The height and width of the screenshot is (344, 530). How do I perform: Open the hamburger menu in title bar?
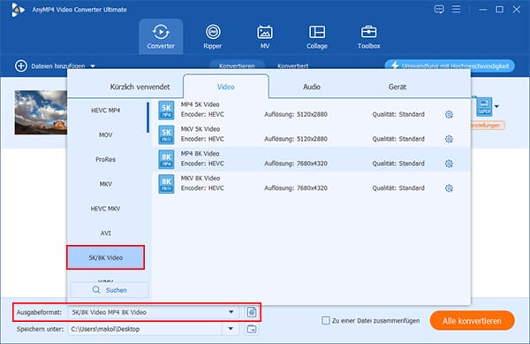457,9
